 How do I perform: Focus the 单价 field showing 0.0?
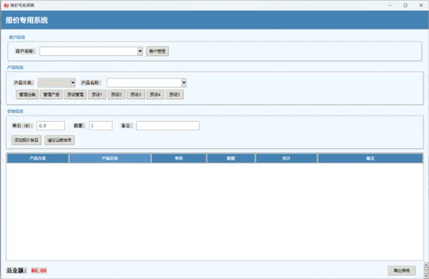[51, 126]
